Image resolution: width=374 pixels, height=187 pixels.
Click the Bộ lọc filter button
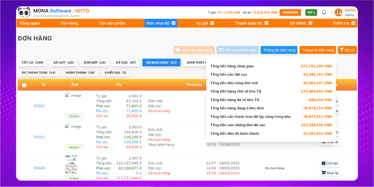[x=347, y=50]
